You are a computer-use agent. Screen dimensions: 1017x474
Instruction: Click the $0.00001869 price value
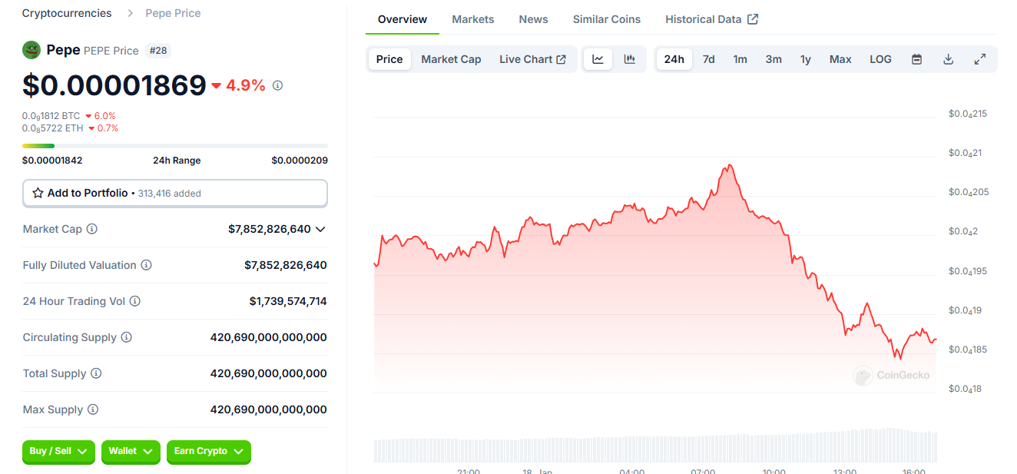tap(114, 85)
